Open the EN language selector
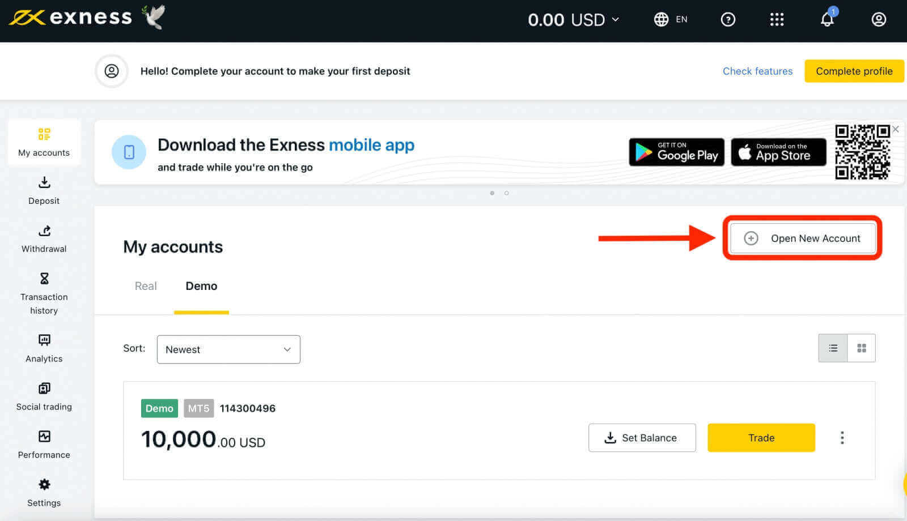The height and width of the screenshot is (521, 907). coord(671,20)
